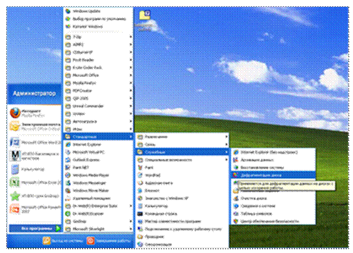Open Internet Explorer (без надстроек)

tap(274, 152)
